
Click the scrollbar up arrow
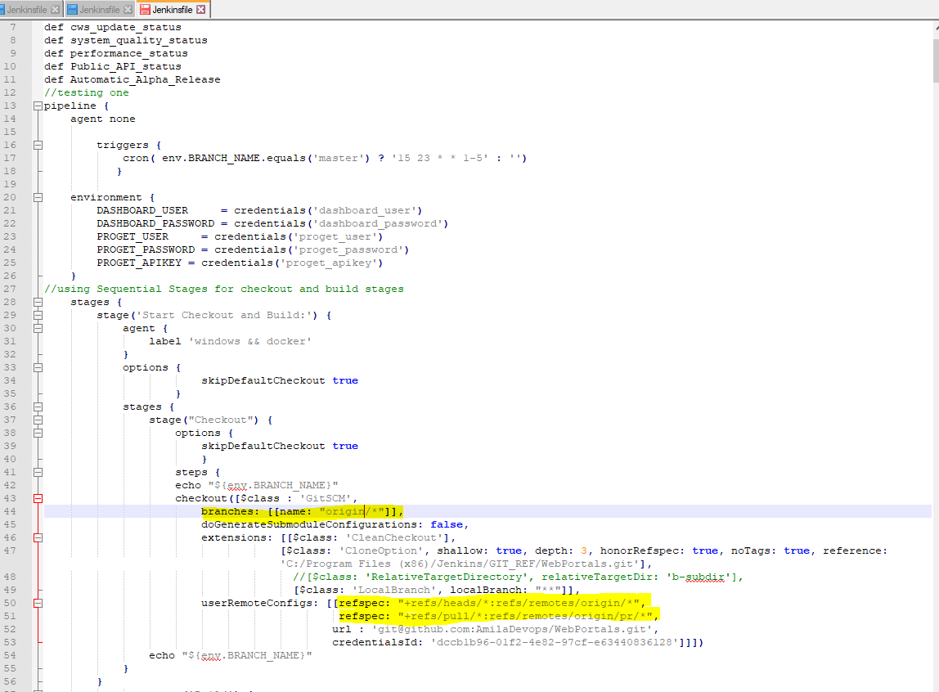936,26
